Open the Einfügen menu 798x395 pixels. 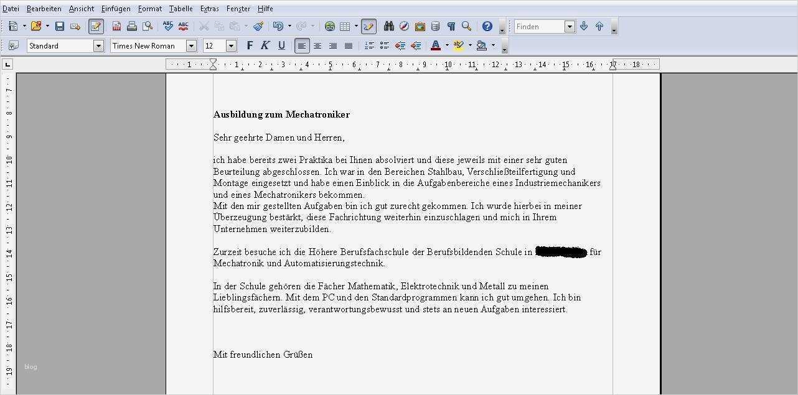pyautogui.click(x=115, y=8)
